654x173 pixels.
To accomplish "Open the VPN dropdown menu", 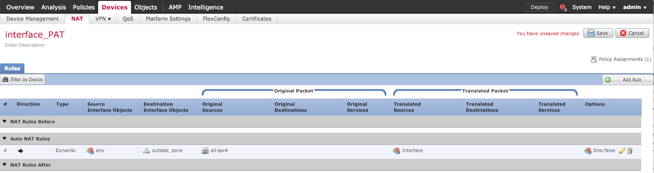I will coord(103,19).
